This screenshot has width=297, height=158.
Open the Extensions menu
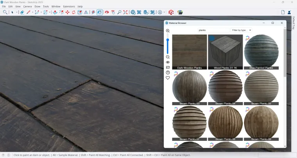(69, 7)
